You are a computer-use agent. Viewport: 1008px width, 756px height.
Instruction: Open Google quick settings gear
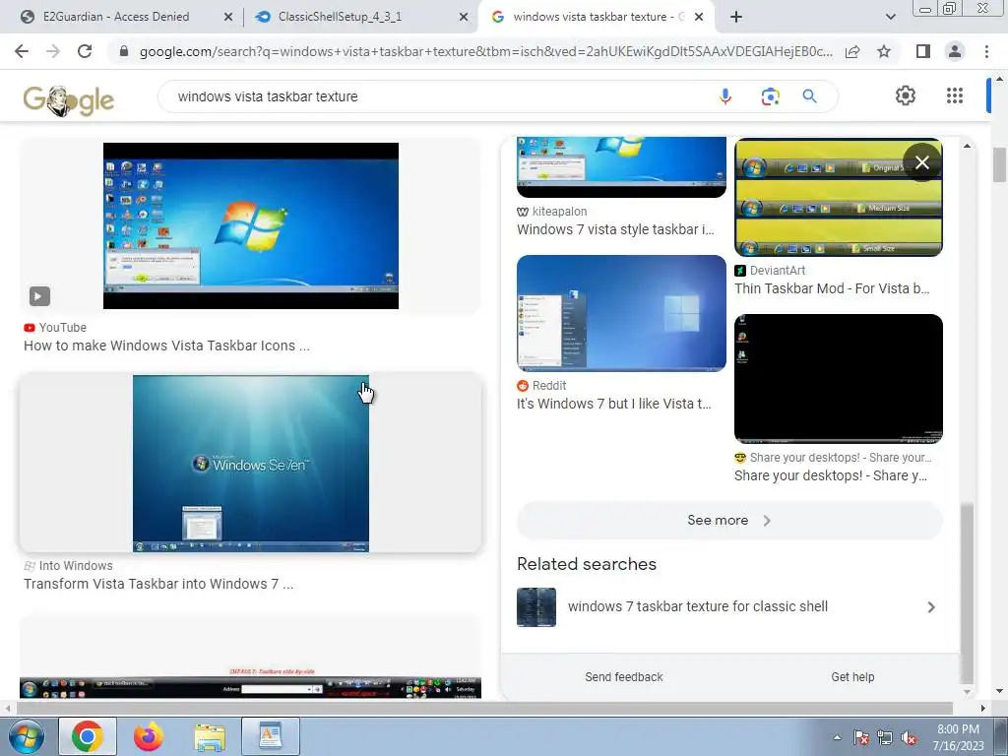click(x=906, y=95)
